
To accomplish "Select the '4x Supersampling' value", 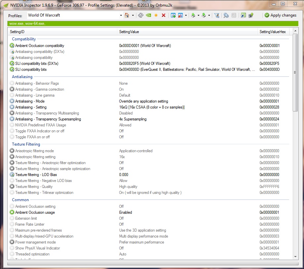I will pos(133,119).
